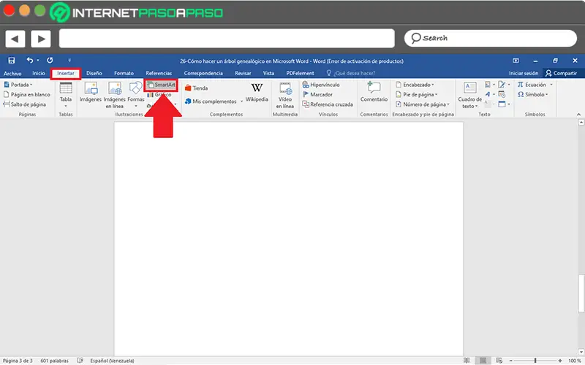Switch to Print Layout view

pos(483,361)
